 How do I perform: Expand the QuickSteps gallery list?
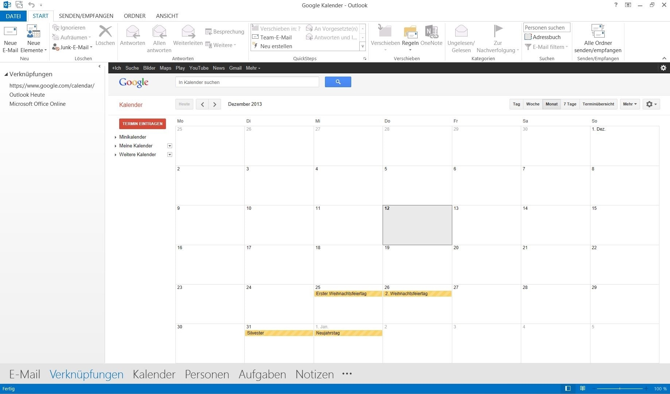tap(363, 46)
